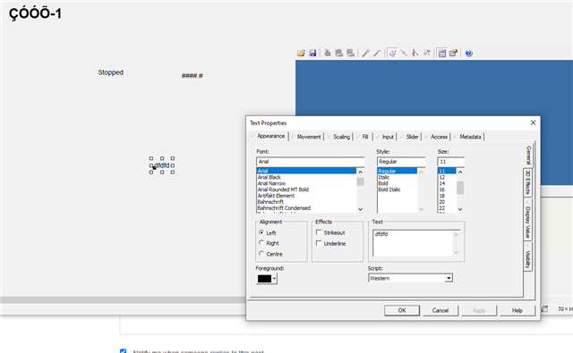
Task: Click the ####.# value placeholder on canvas
Action: tap(192, 76)
